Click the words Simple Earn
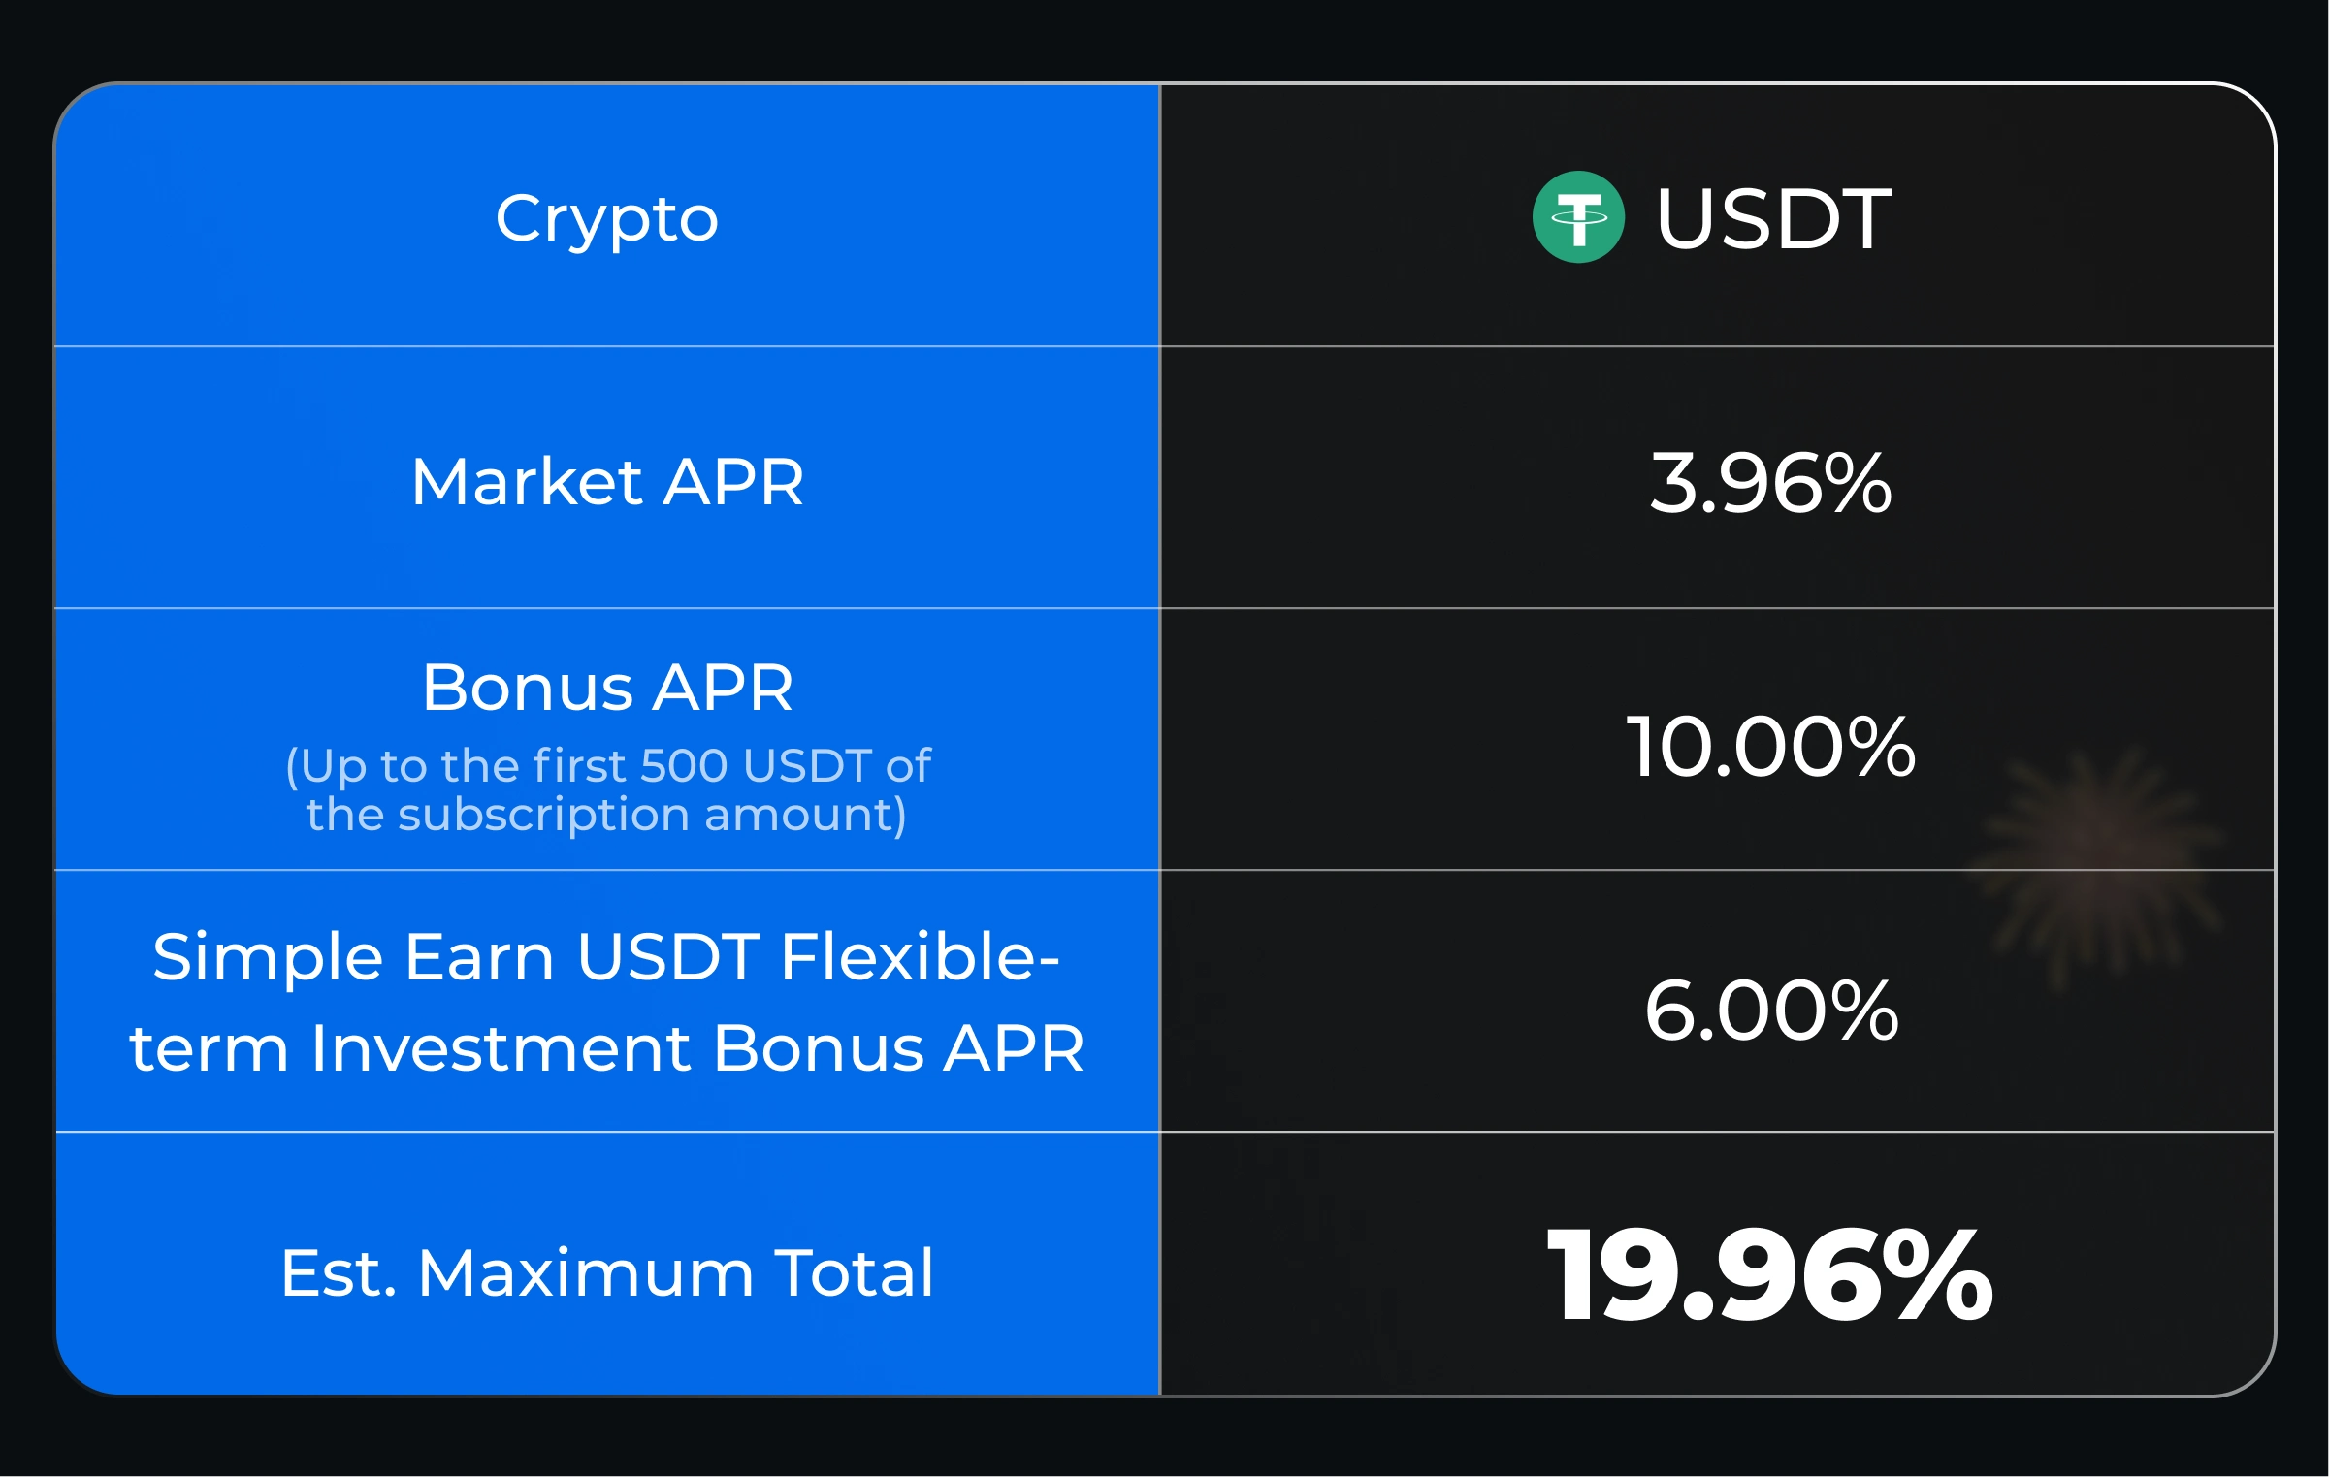 tap(353, 957)
